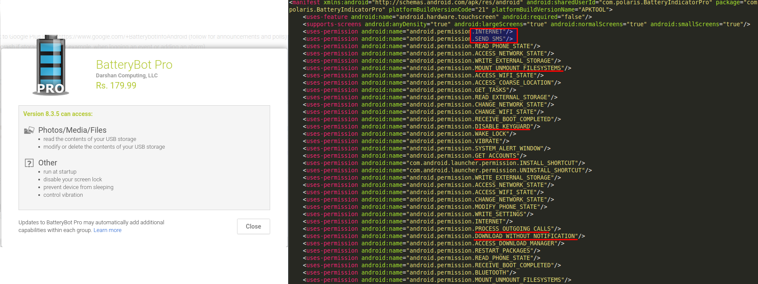758x284 pixels.
Task: Click the Photos/Media/Files group icon
Action: pos(29,130)
